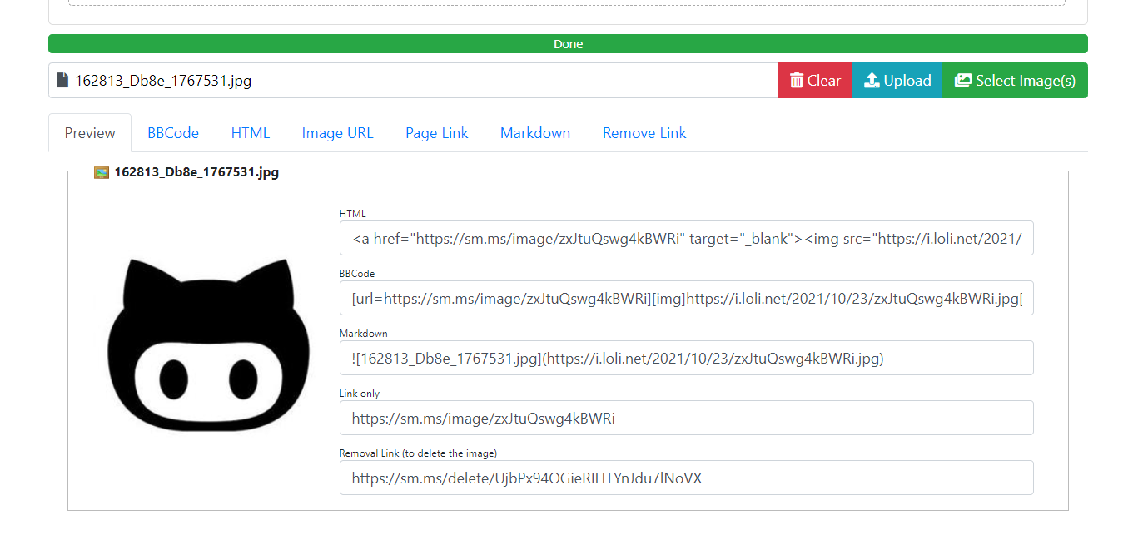
Task: Click the upload arrow icon on the Upload button
Action: (872, 80)
